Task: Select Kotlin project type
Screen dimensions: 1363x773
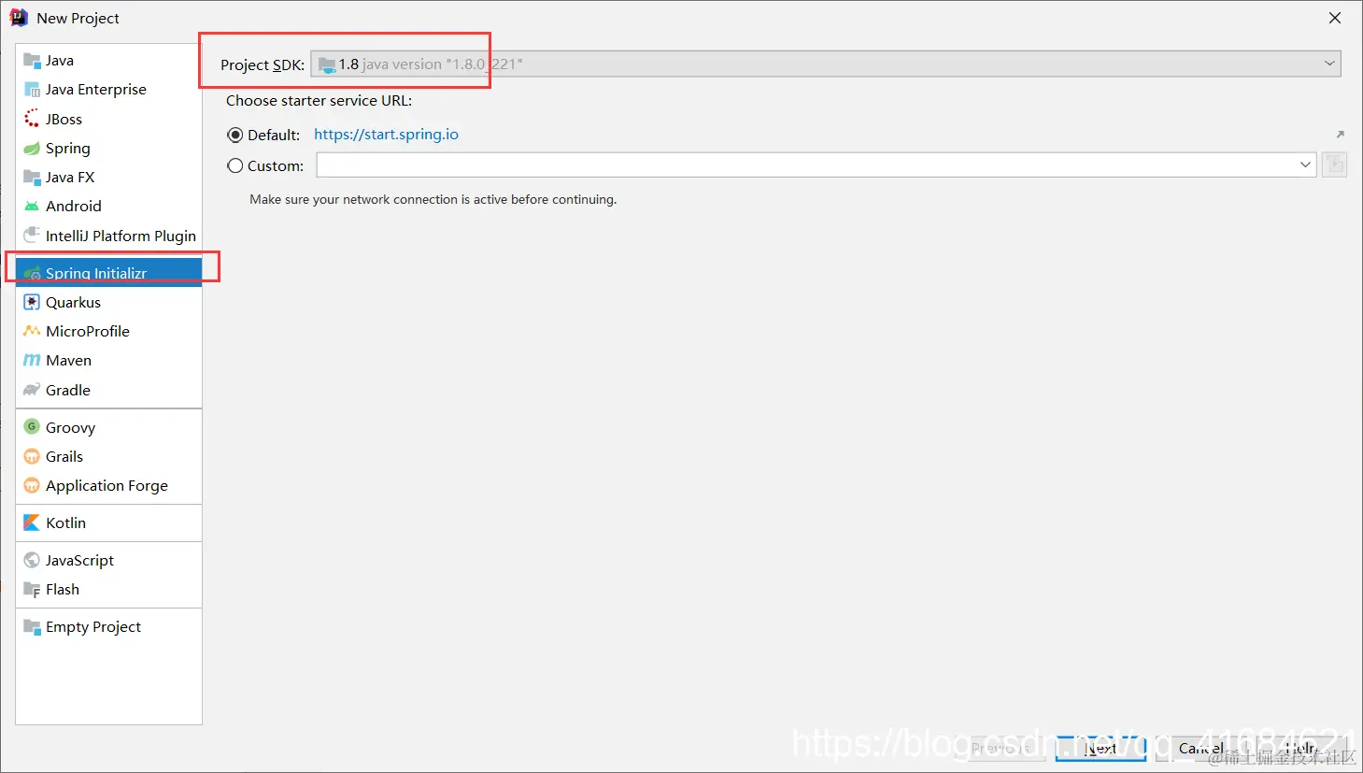Action: click(x=108, y=522)
